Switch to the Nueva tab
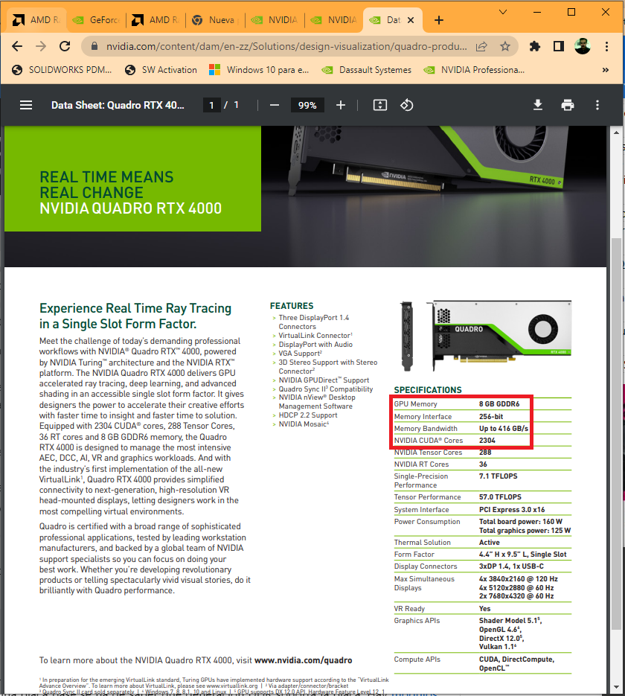Screen dimensions: 625x696 click(x=216, y=20)
